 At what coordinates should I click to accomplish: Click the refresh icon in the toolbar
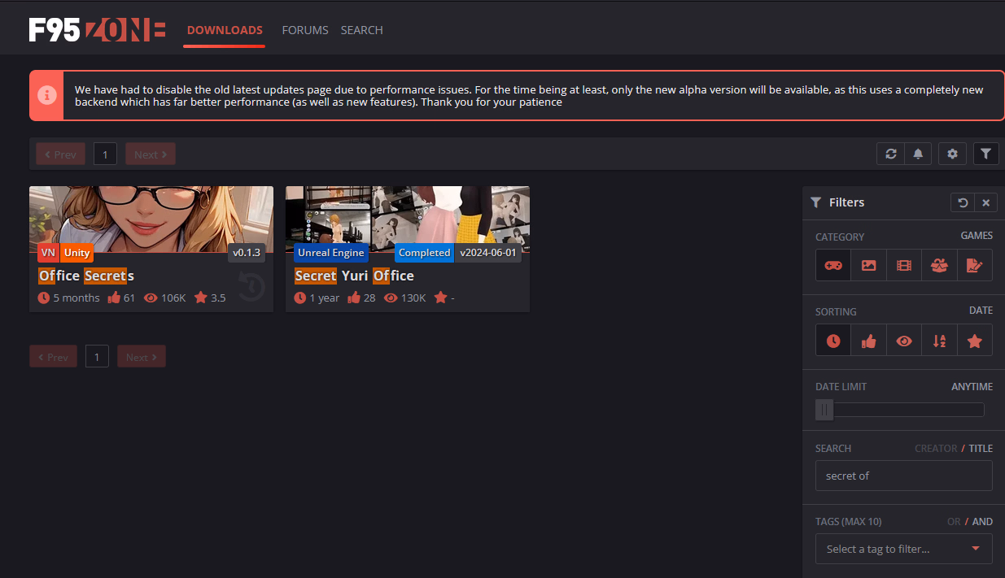point(891,154)
